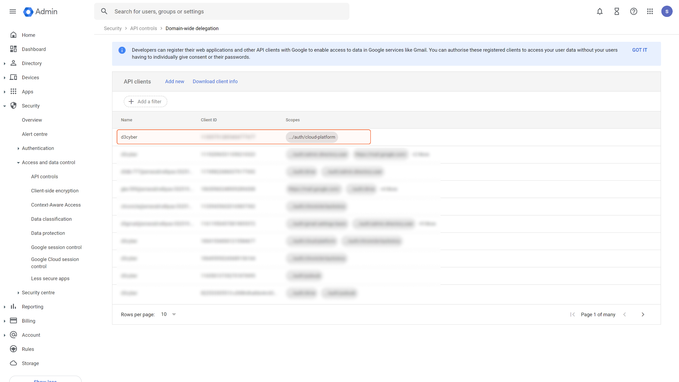Select Data protection menu item
Screen dimensions: 679x382
click(48, 233)
